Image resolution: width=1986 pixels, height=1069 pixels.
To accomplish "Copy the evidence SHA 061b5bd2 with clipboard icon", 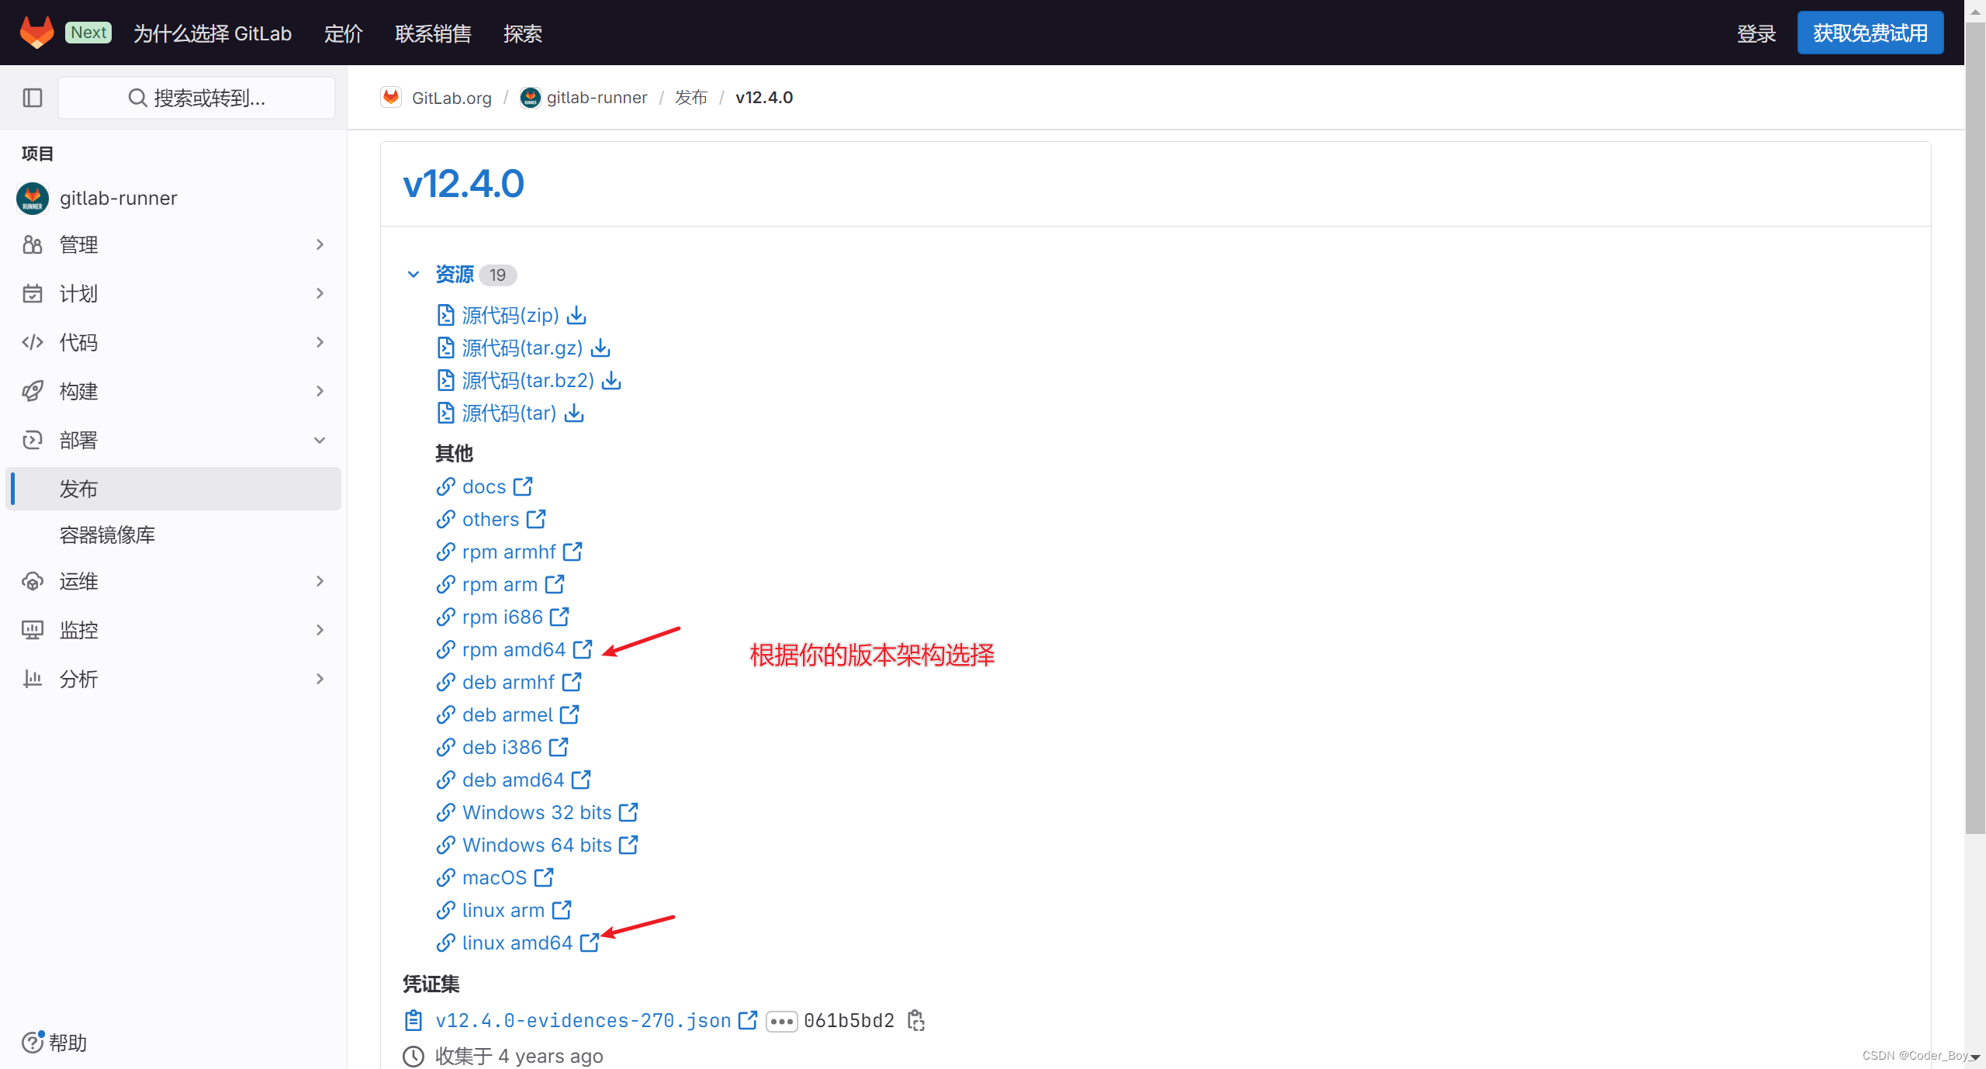I will pyautogui.click(x=916, y=1021).
